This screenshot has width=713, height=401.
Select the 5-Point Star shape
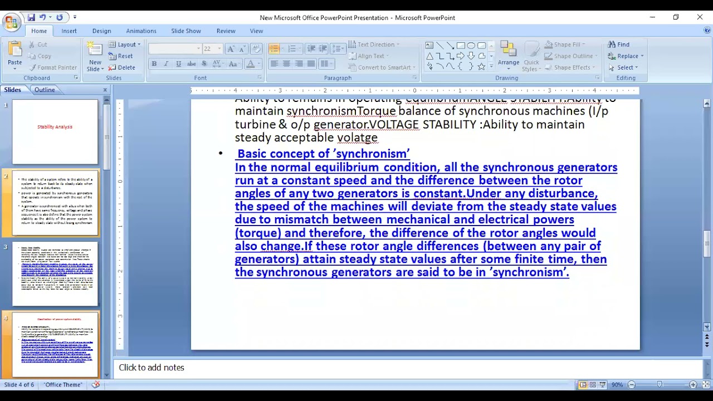click(481, 66)
